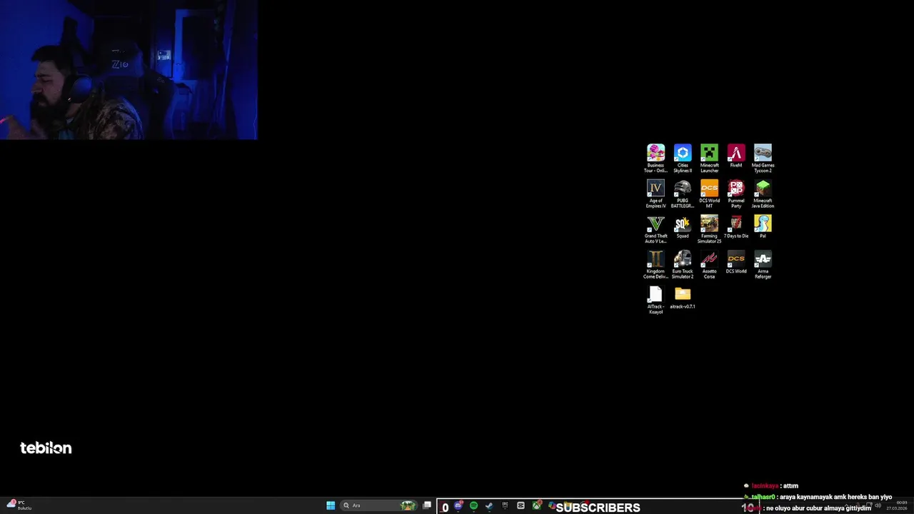Select the Kingdom Come Deliverance II shortcut
Viewport: 914px width, 514px height.
point(656,264)
